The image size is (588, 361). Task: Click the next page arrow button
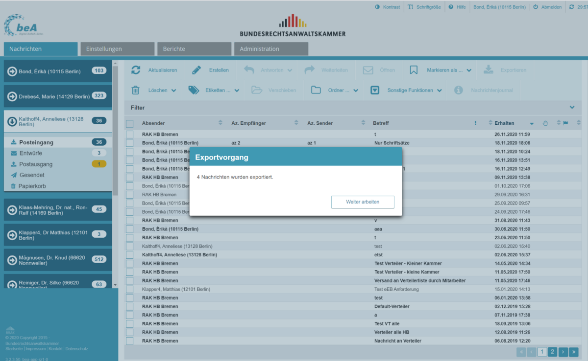coord(563,352)
